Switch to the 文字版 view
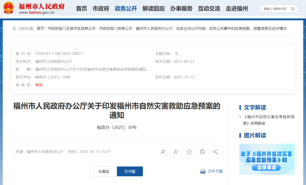 coord(130,171)
